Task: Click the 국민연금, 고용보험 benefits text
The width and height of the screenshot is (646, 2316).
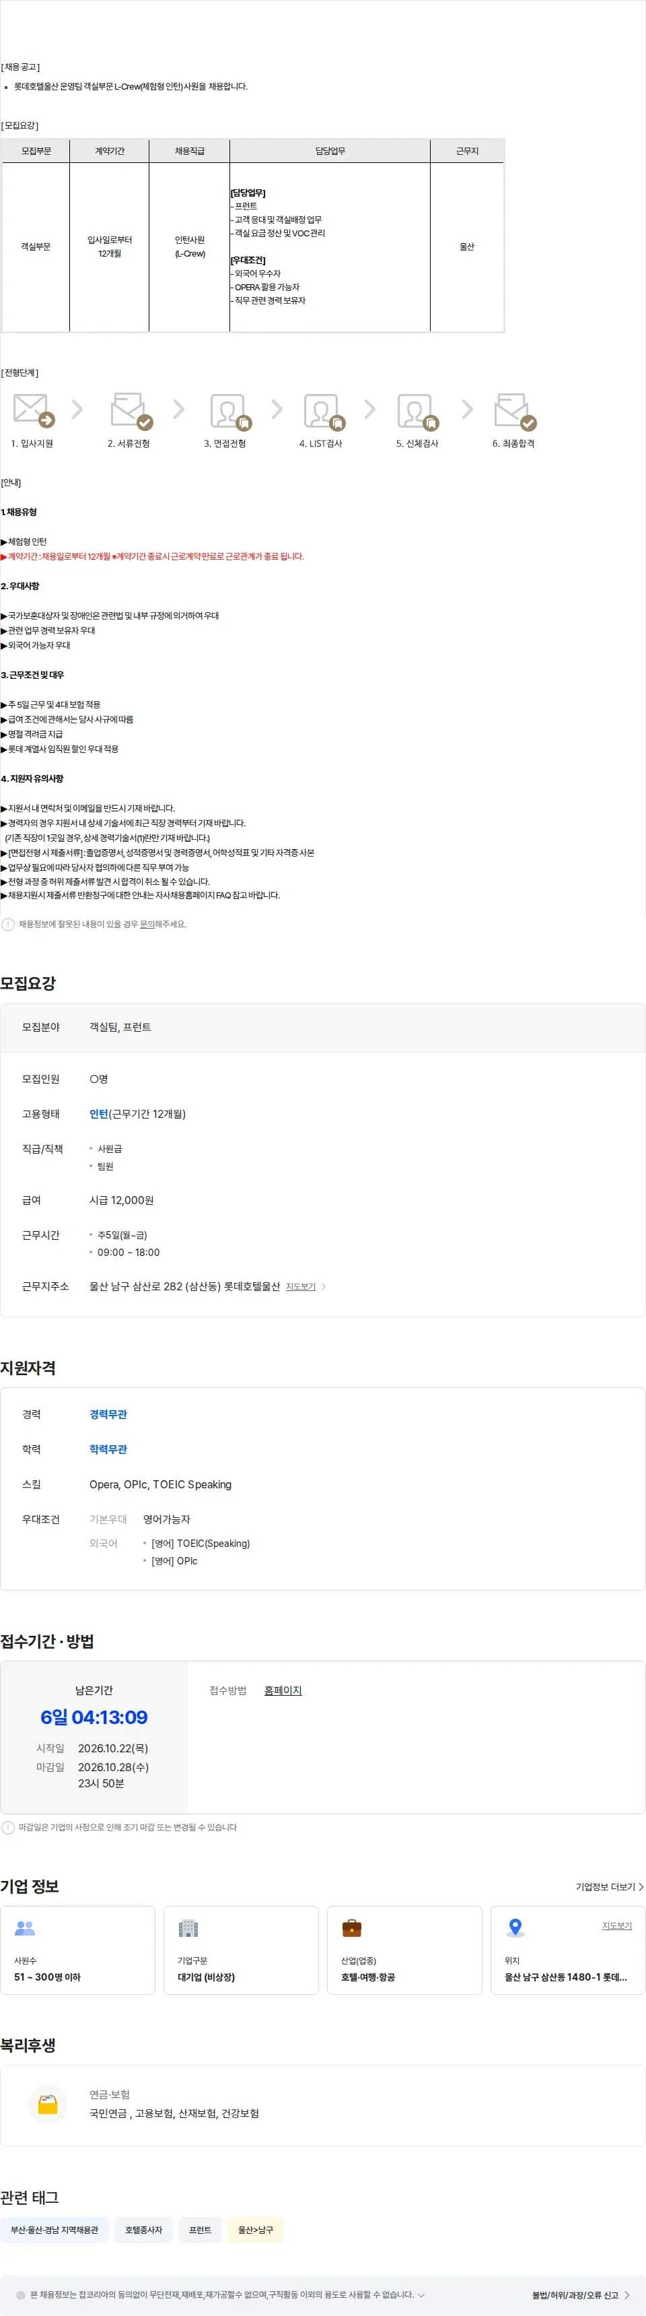Action: (x=174, y=2114)
